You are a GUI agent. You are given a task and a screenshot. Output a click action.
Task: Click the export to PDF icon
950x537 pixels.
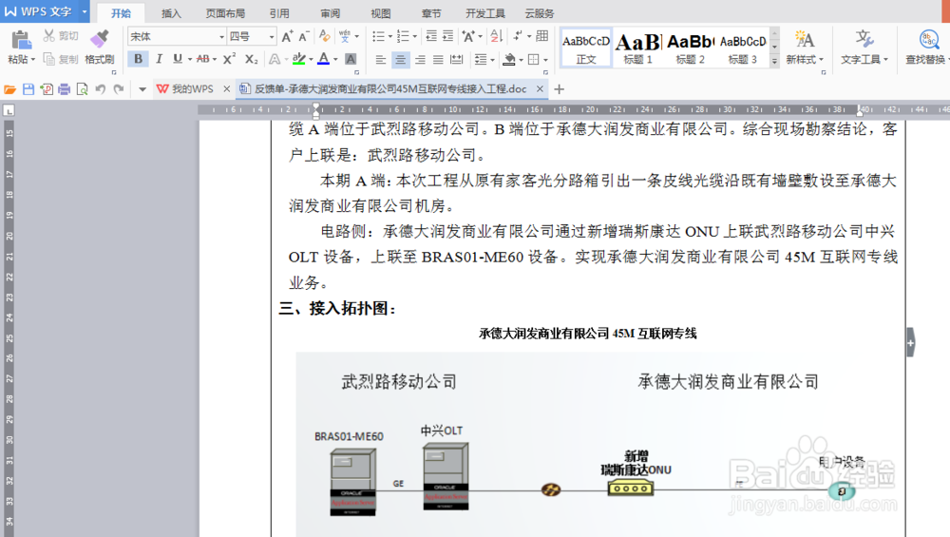[46, 89]
